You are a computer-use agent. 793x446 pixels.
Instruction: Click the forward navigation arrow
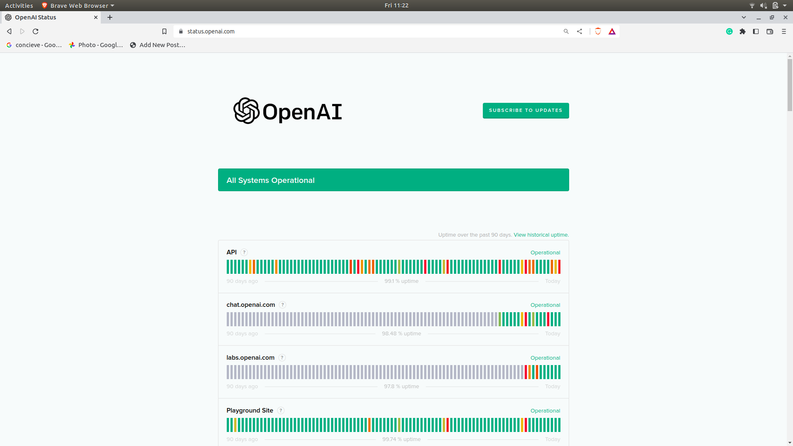pyautogui.click(x=22, y=31)
